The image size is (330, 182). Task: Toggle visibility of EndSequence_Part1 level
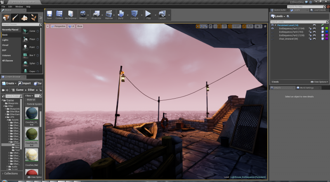pos(272,28)
